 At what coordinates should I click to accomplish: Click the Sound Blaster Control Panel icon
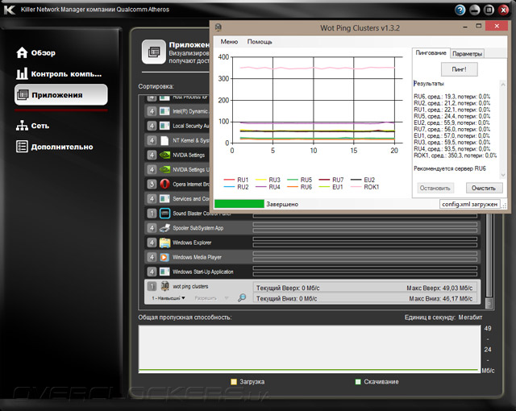pos(164,213)
